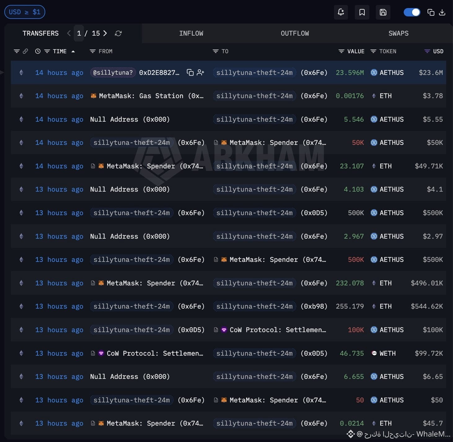The height and width of the screenshot is (442, 453).
Task: Open the FROM column filter
Action: pyautogui.click(x=92, y=51)
